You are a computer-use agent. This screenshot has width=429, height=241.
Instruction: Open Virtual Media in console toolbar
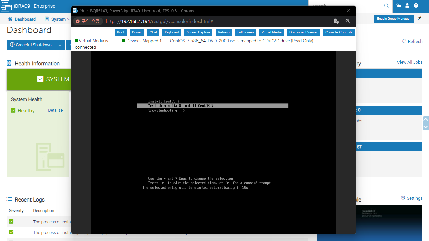(x=271, y=32)
